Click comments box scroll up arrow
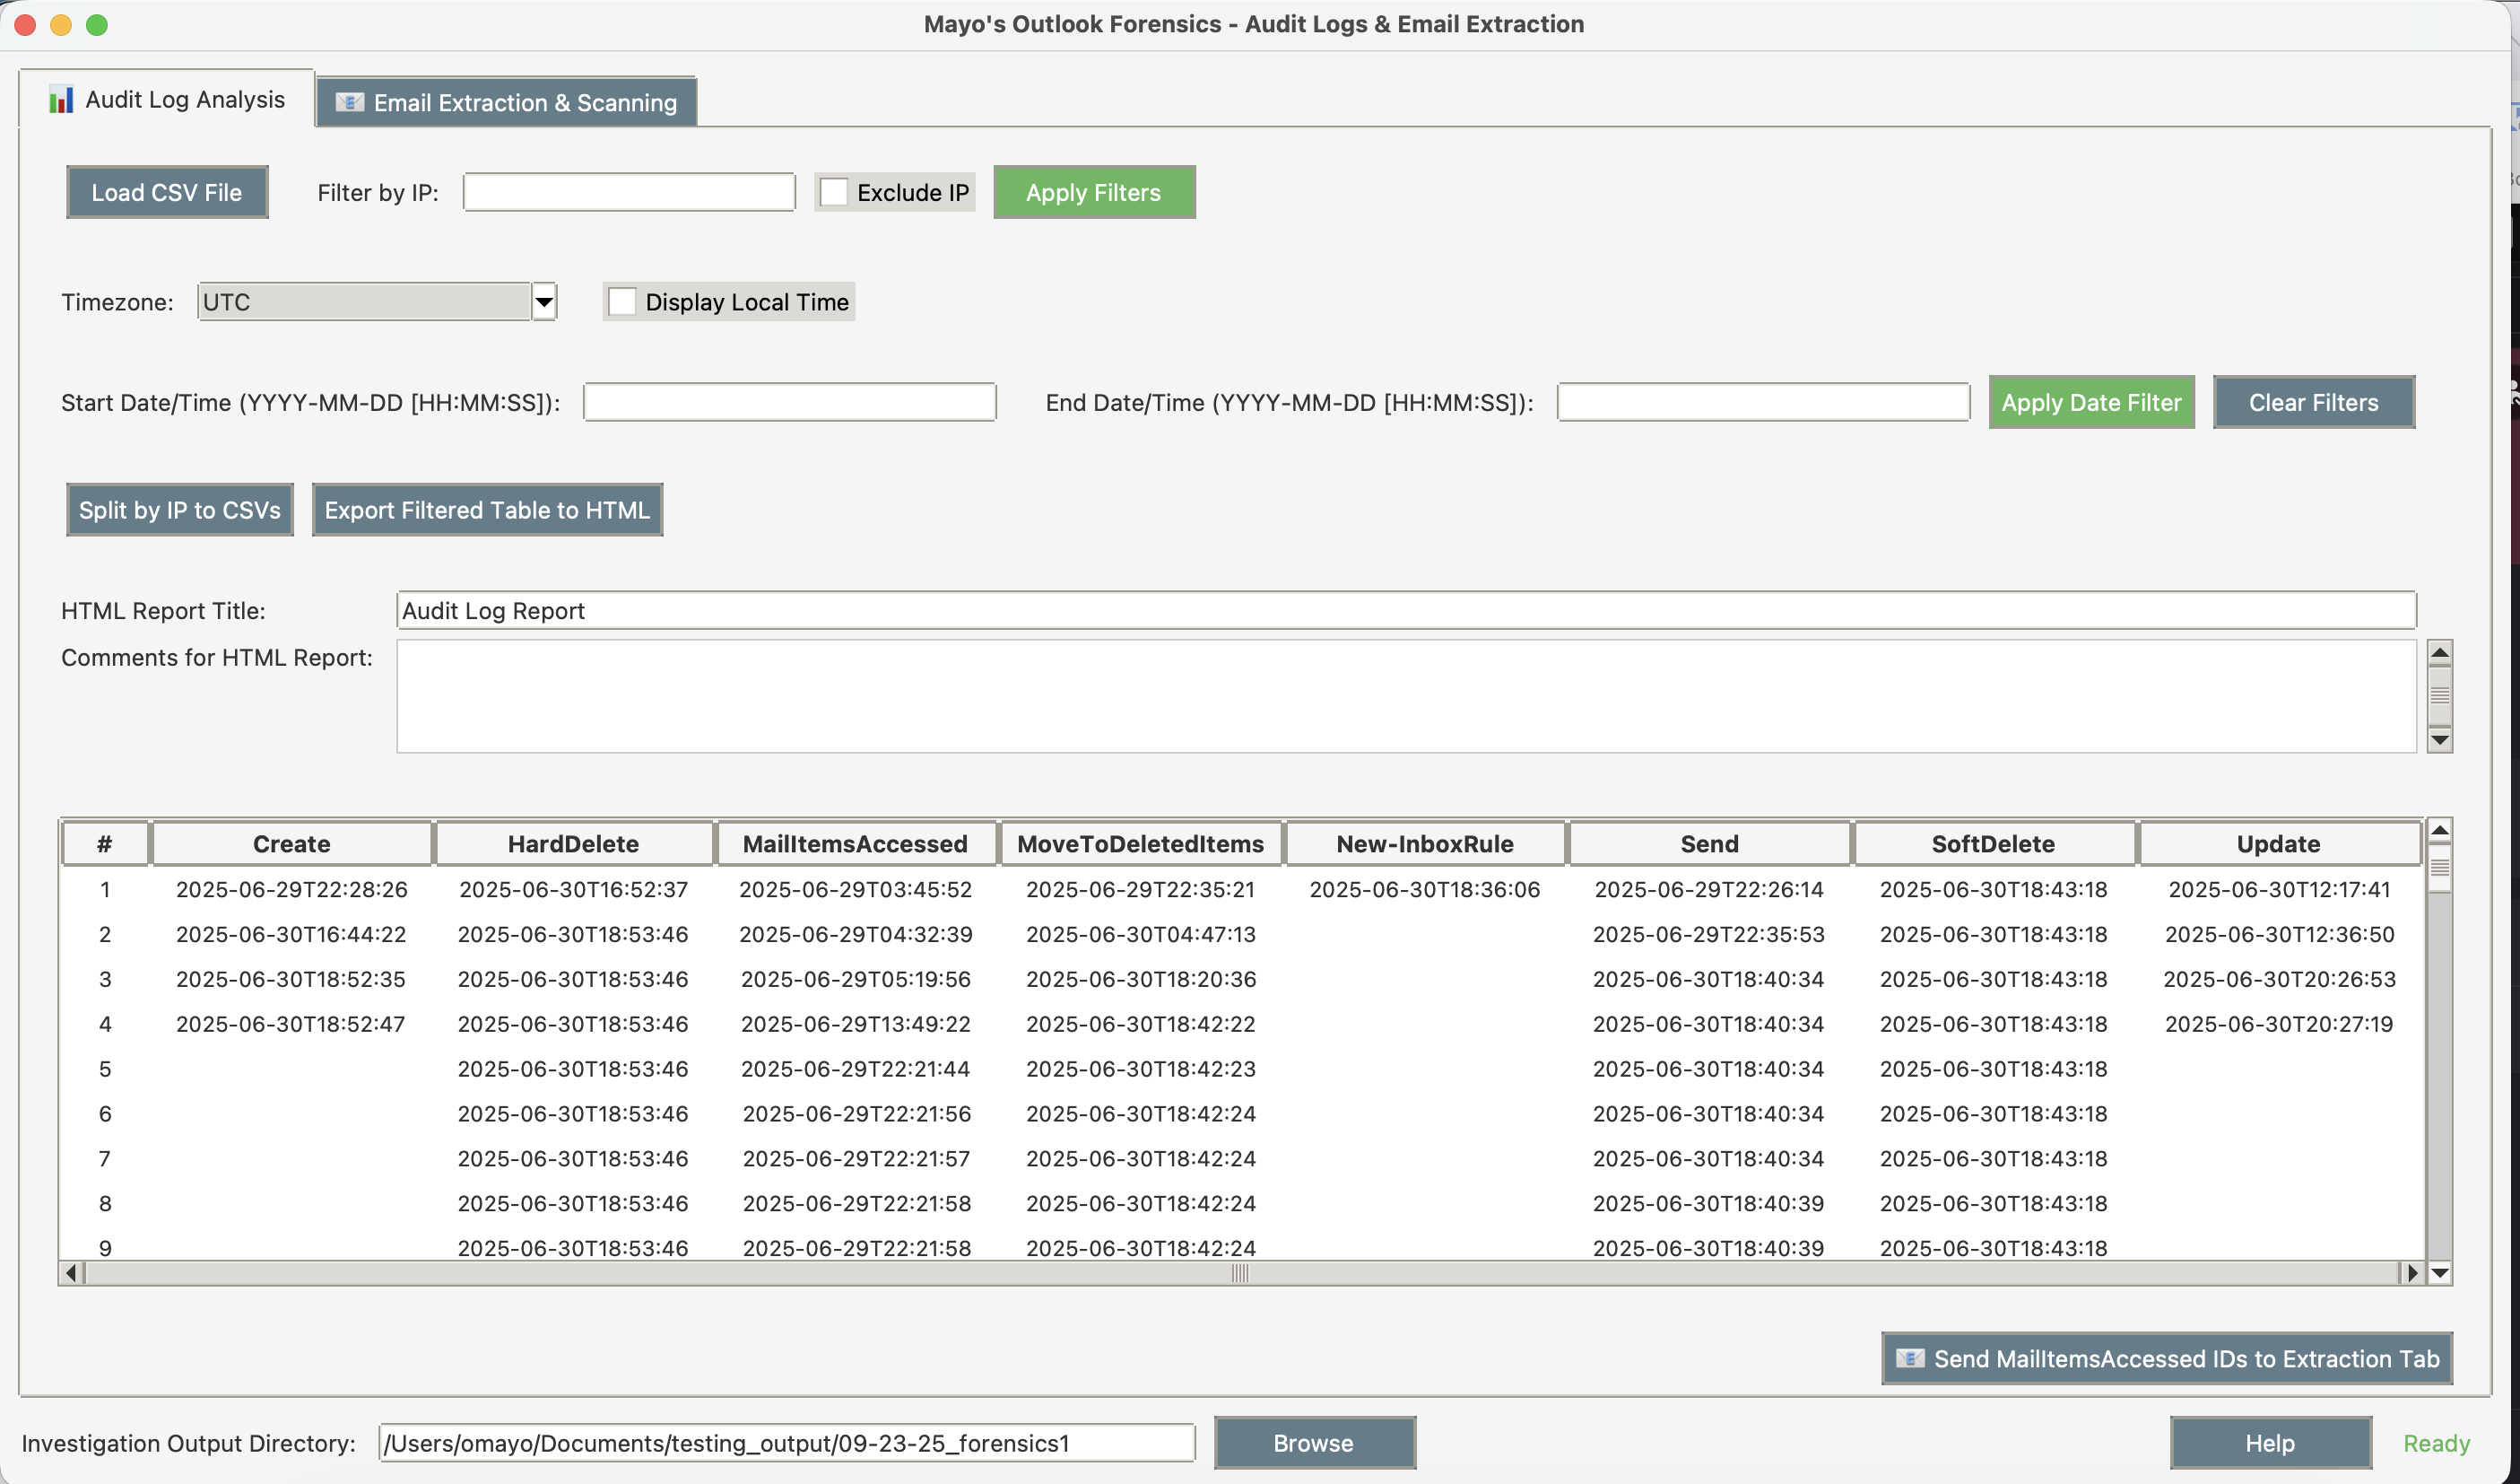The height and width of the screenshot is (1484, 2520). [2440, 653]
